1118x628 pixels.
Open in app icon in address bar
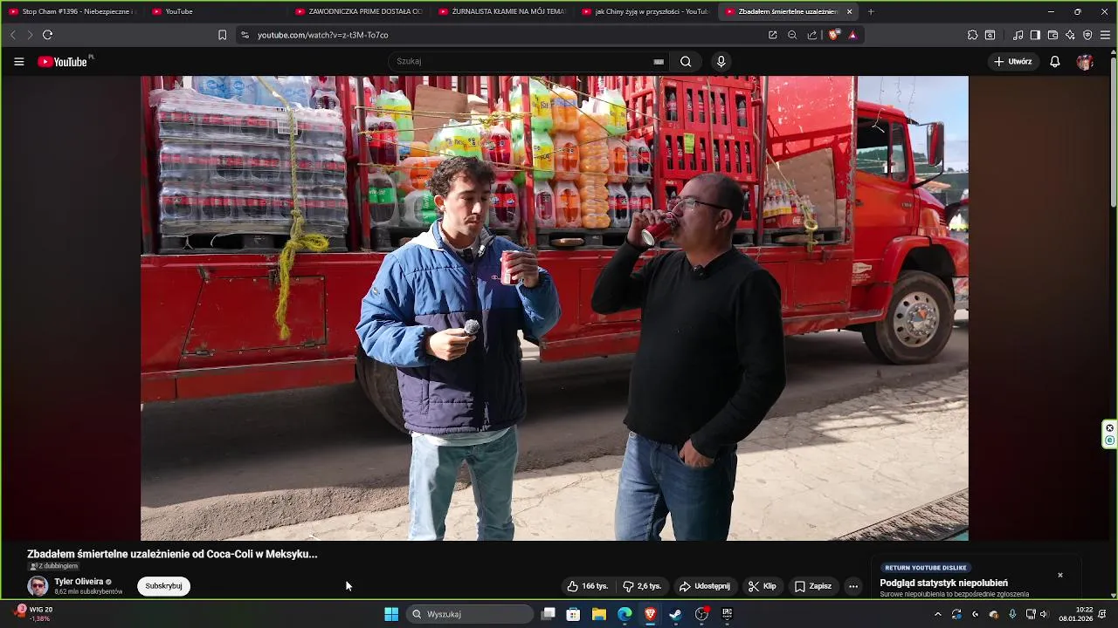click(x=772, y=35)
